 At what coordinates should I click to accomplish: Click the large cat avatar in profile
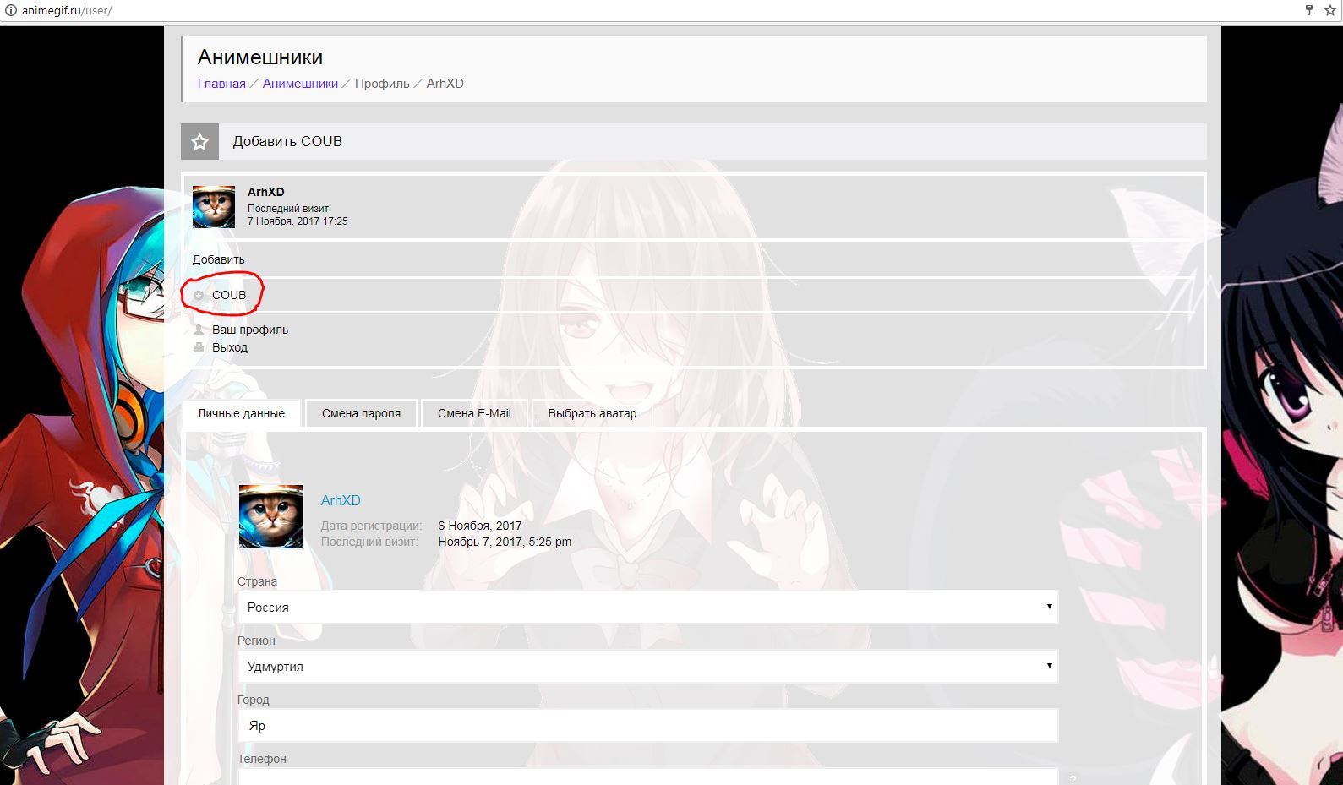271,517
